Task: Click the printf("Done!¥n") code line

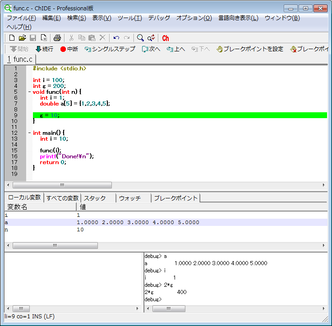Action: [x=67, y=156]
